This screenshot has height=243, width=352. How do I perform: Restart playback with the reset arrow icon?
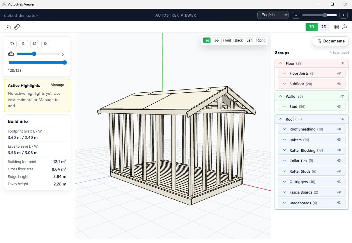[x=12, y=44]
